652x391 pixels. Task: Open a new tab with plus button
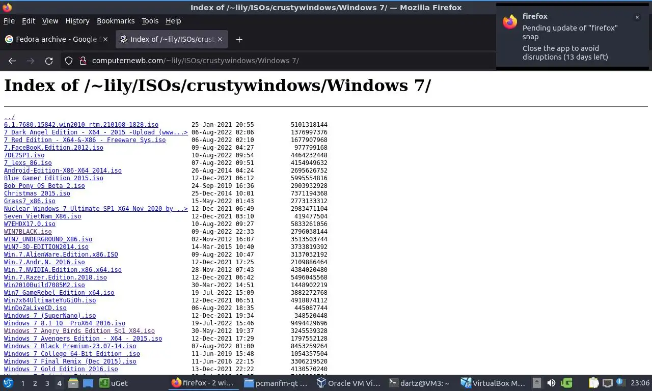(239, 39)
